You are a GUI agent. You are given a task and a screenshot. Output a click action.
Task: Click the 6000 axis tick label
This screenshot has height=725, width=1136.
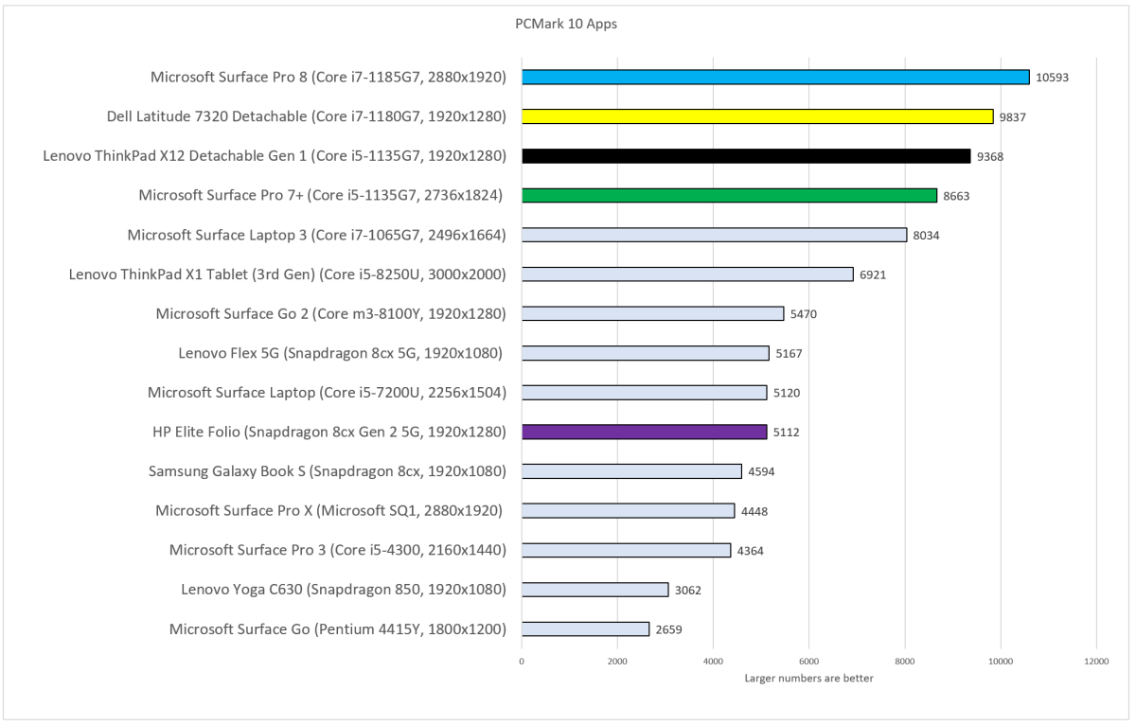pyautogui.click(x=808, y=662)
